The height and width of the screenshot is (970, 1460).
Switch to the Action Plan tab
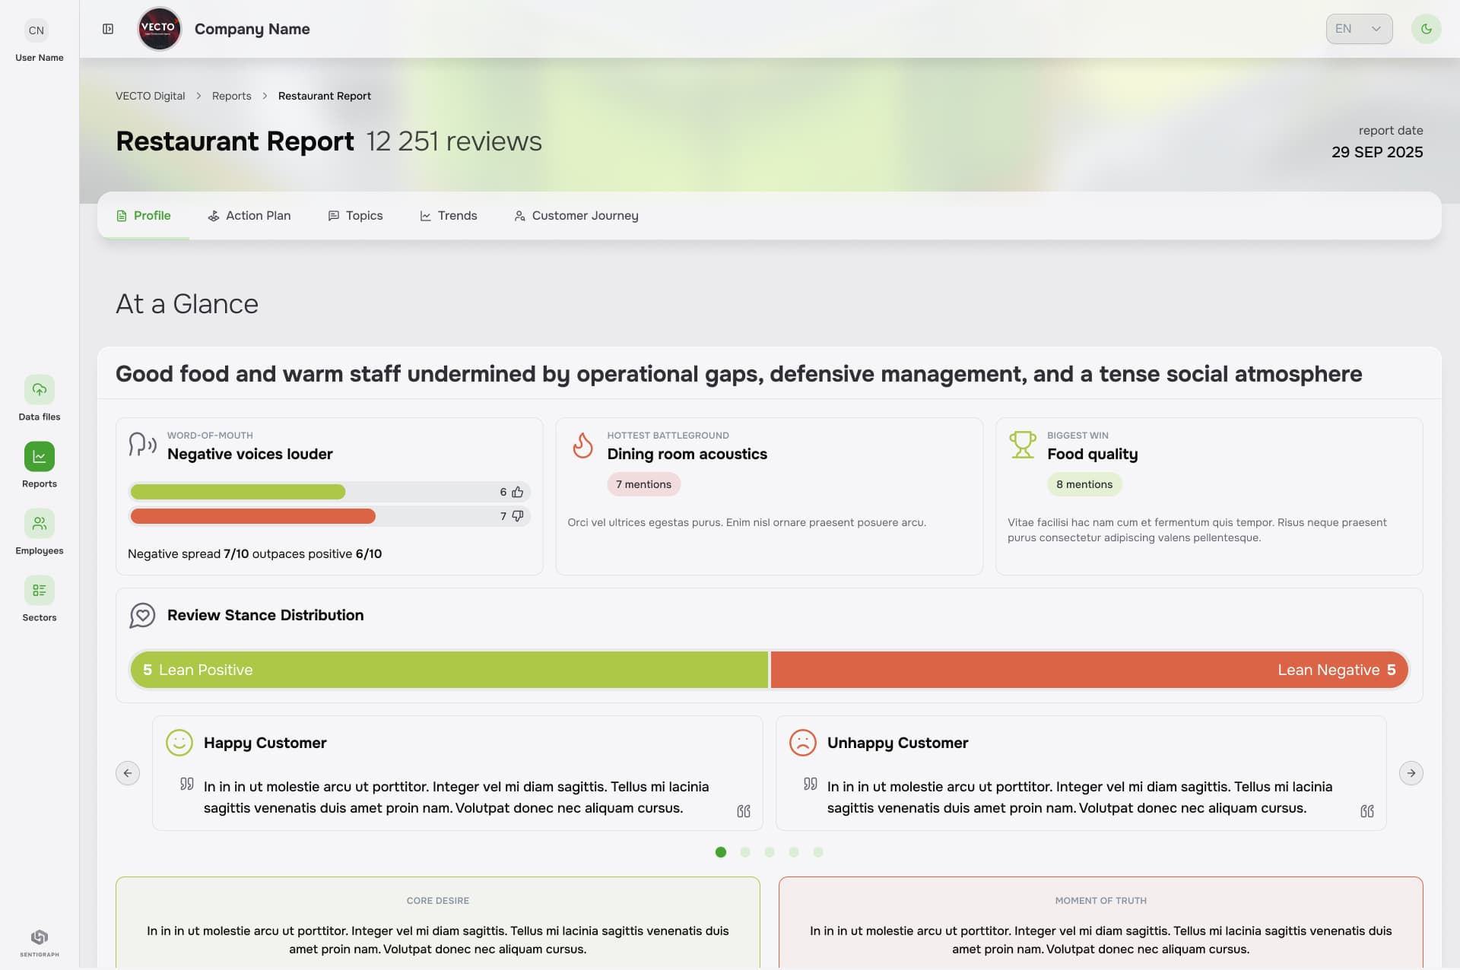pyautogui.click(x=249, y=216)
